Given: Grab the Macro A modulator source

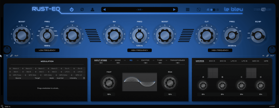Looking at the screenshot, I should pyautogui.click(x=15, y=68).
